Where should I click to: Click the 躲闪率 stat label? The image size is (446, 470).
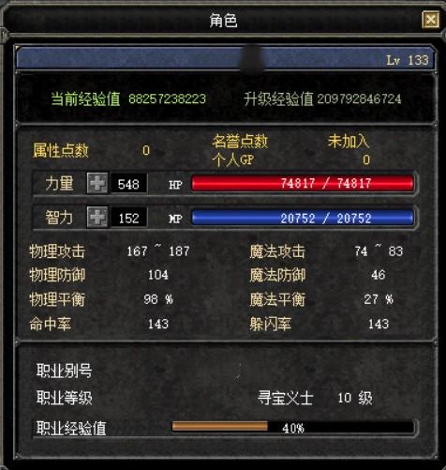(271, 324)
